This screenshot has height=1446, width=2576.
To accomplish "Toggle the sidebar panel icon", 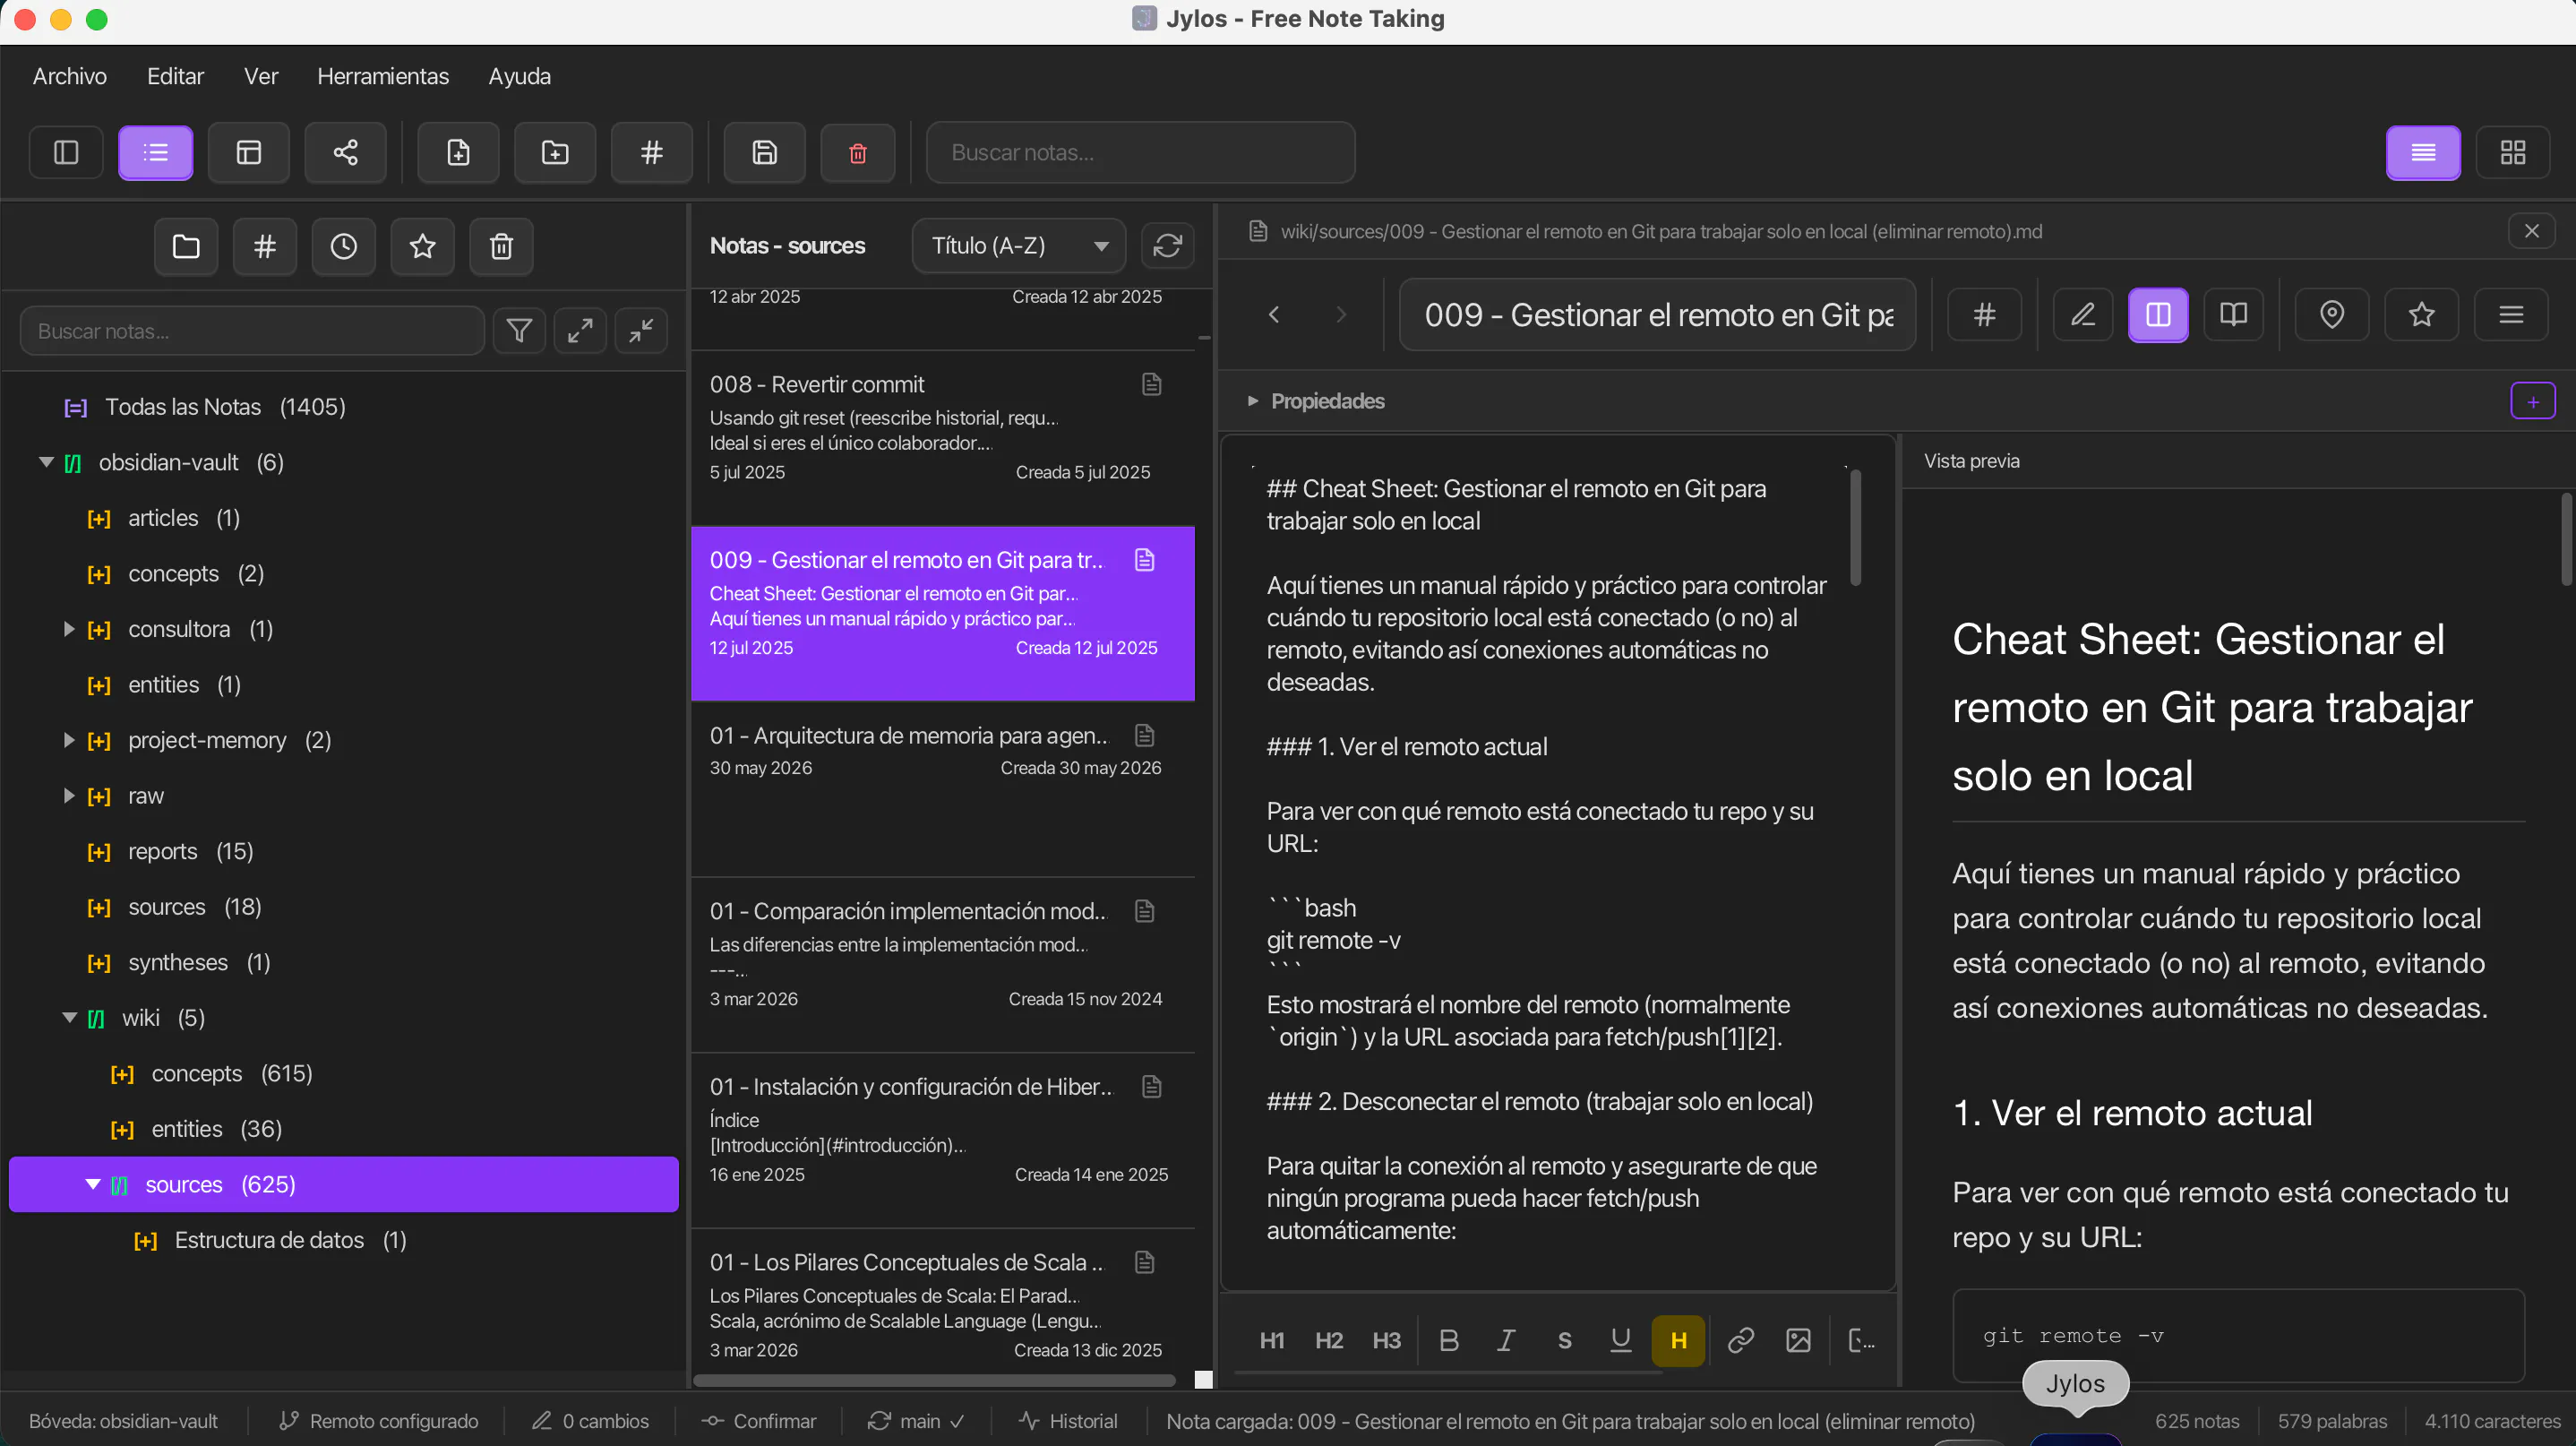I will click(x=66, y=152).
